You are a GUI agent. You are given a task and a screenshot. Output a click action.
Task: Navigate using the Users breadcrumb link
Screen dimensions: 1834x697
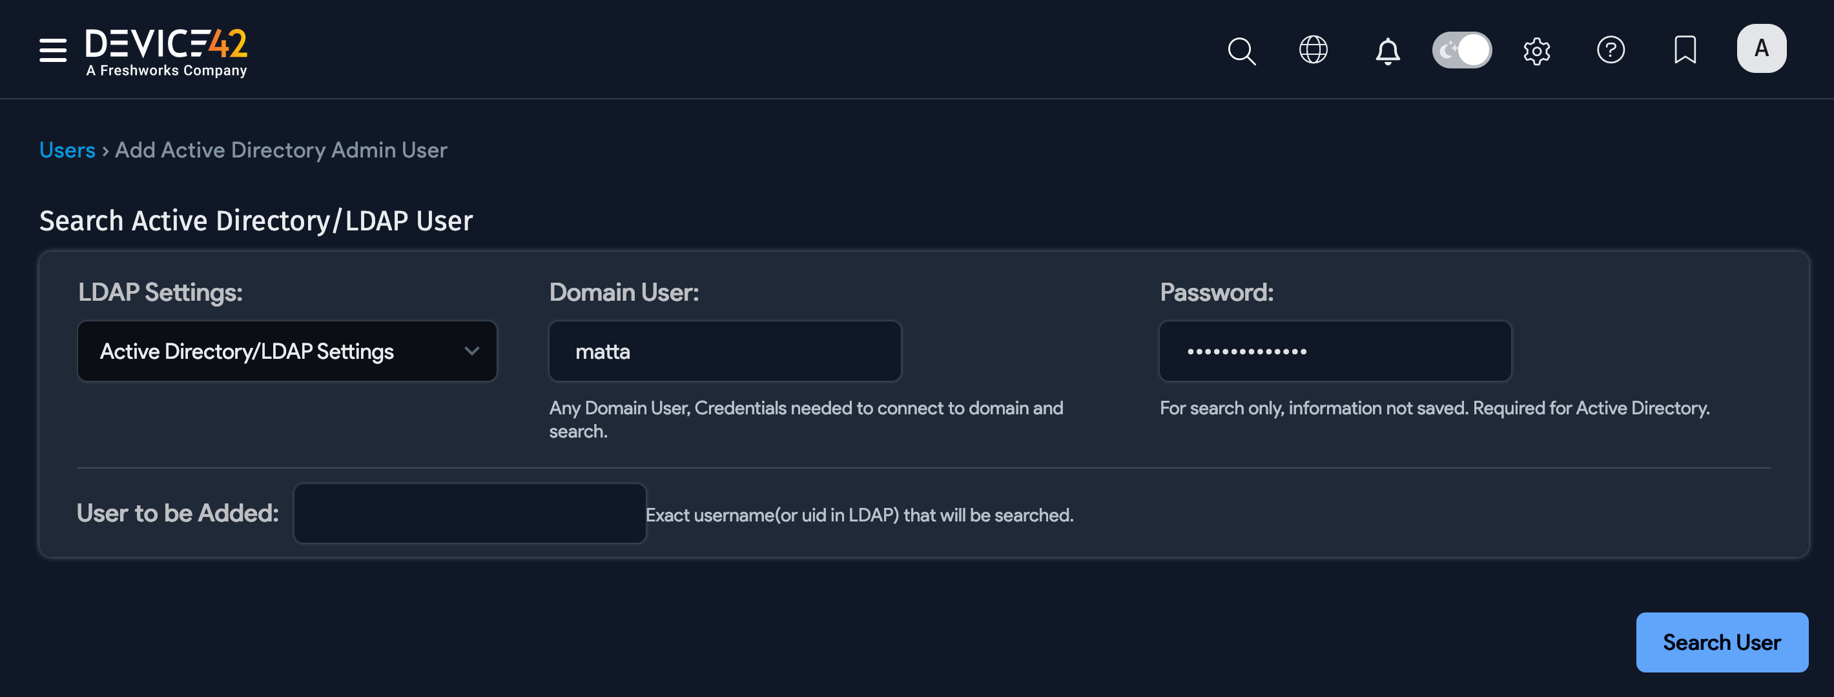(x=68, y=150)
